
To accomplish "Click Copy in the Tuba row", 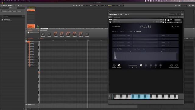I will pos(135,49).
